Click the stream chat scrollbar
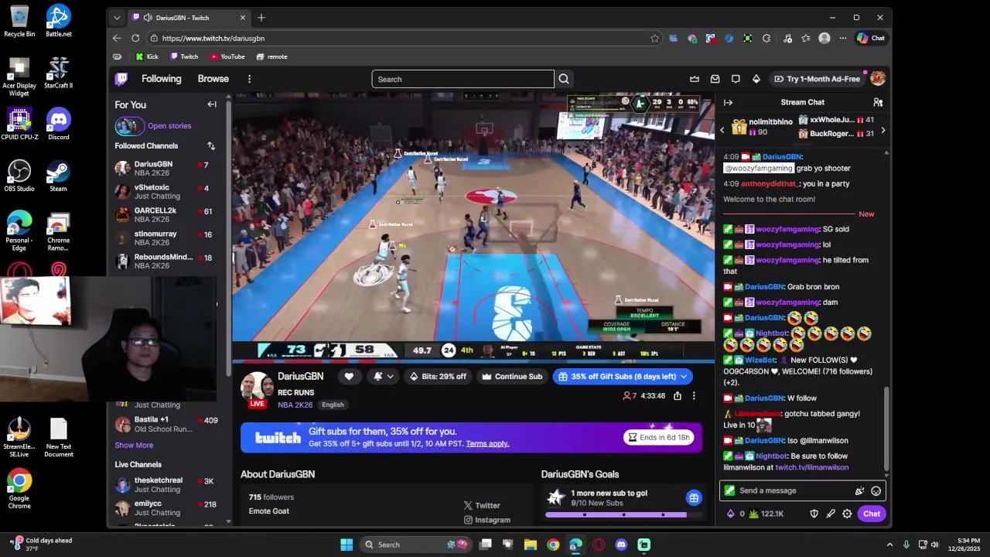This screenshot has width=990, height=557. pos(886,428)
